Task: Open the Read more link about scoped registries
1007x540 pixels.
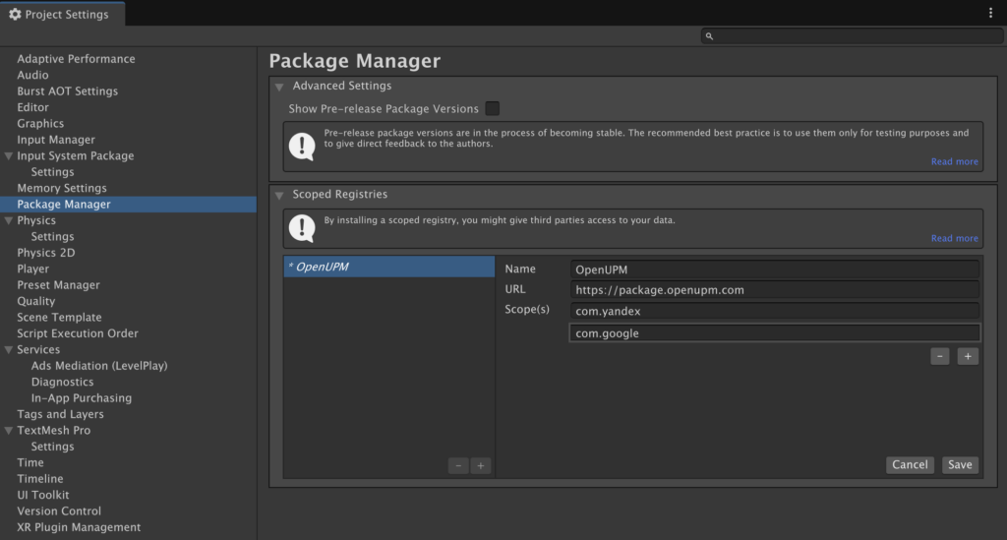Action: point(954,238)
